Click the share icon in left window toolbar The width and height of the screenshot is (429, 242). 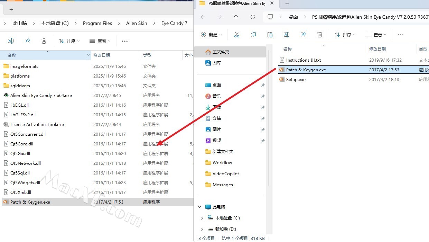pos(27,41)
